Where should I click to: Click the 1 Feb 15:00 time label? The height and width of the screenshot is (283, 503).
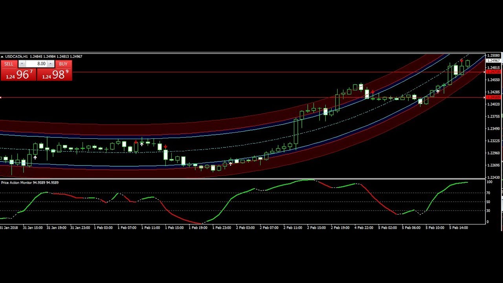[174, 228]
